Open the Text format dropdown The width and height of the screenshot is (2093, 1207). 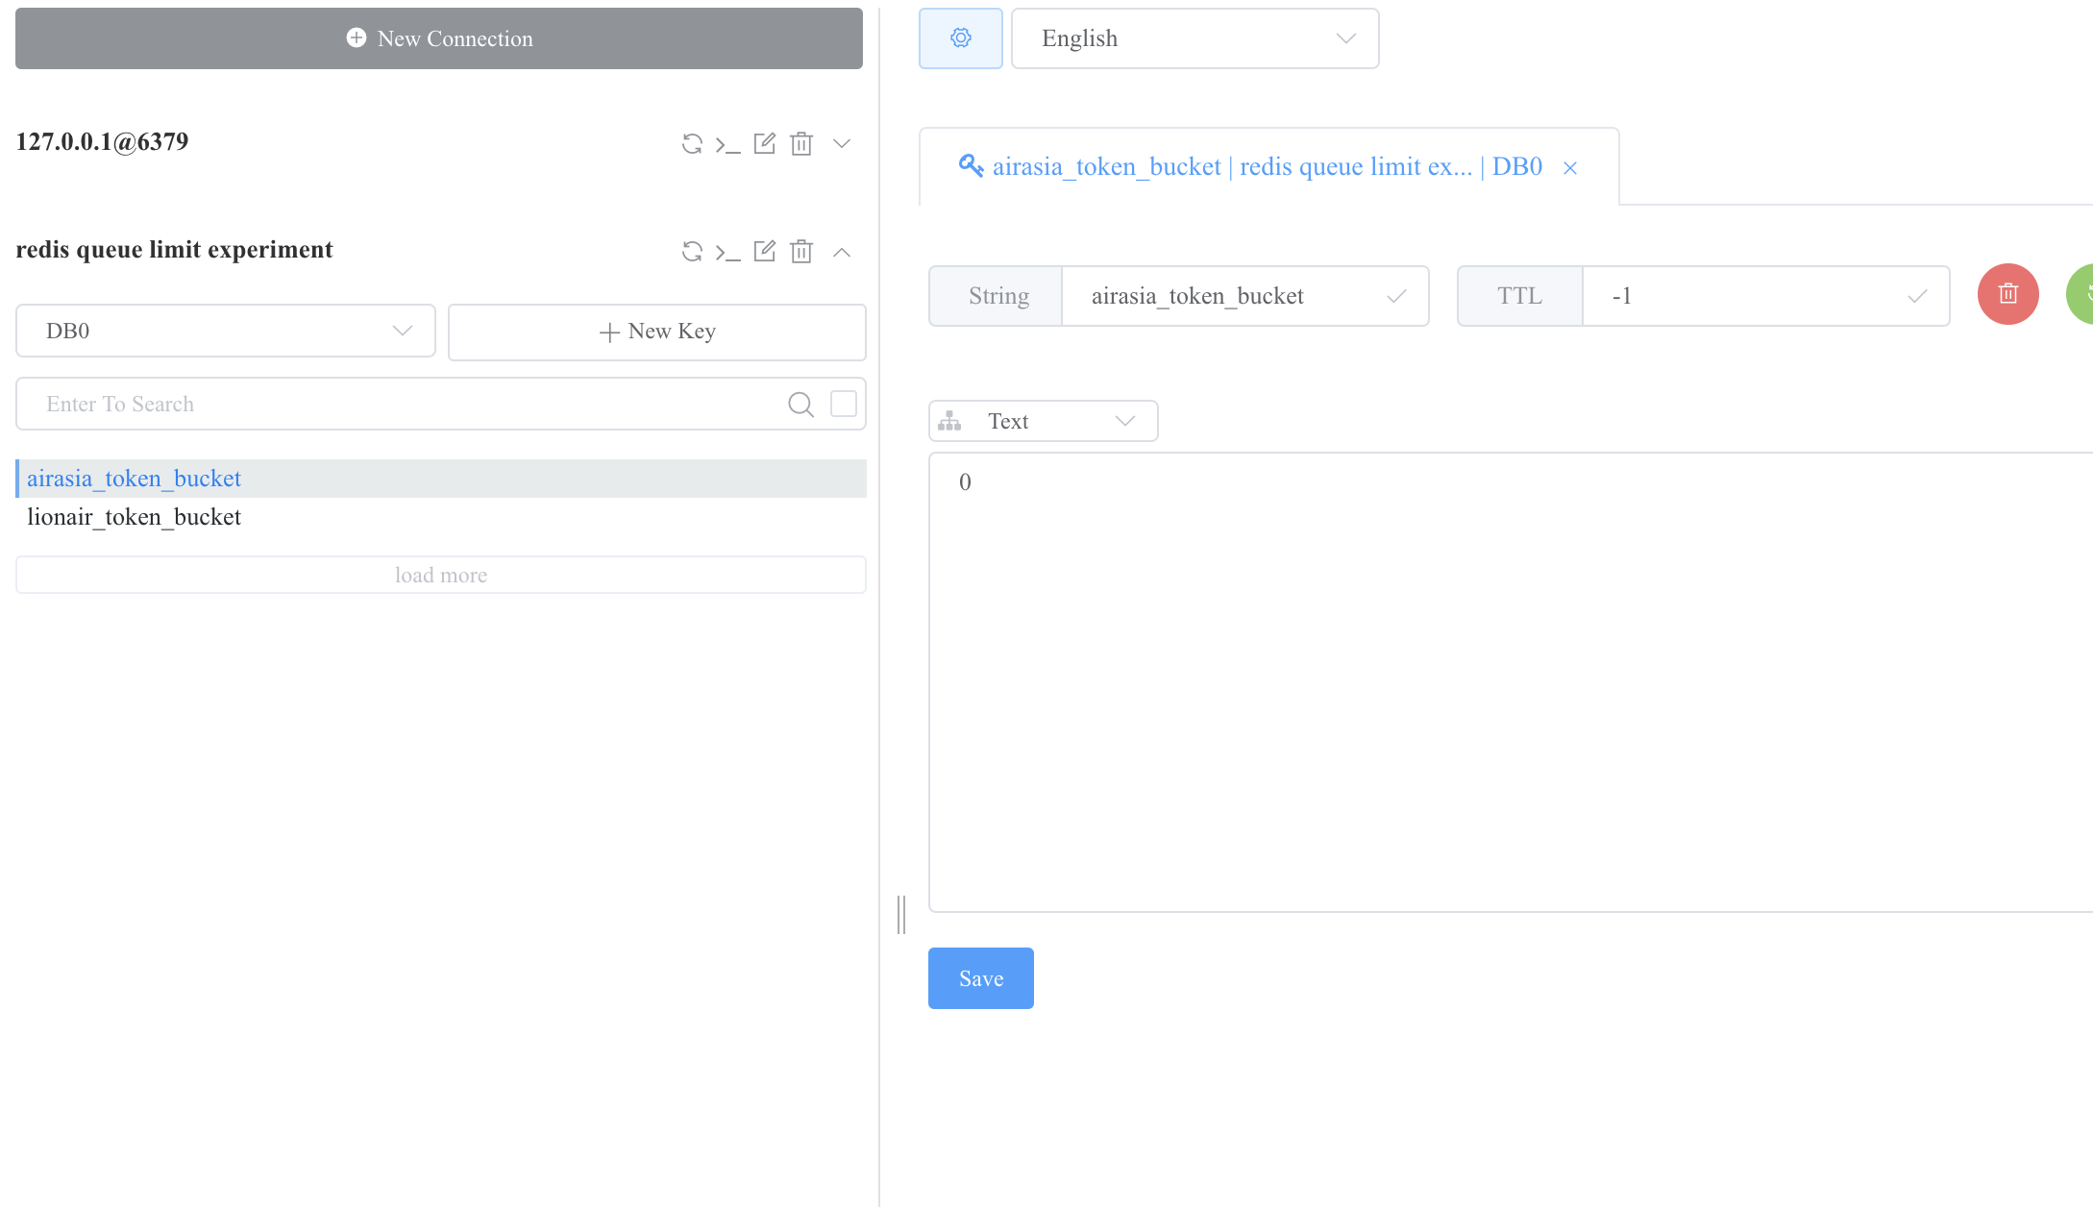pyautogui.click(x=1043, y=421)
